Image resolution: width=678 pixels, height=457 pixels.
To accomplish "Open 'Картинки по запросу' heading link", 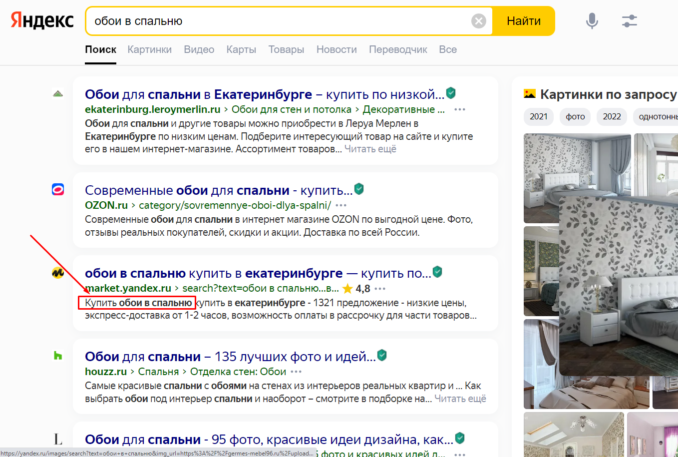I will point(609,94).
